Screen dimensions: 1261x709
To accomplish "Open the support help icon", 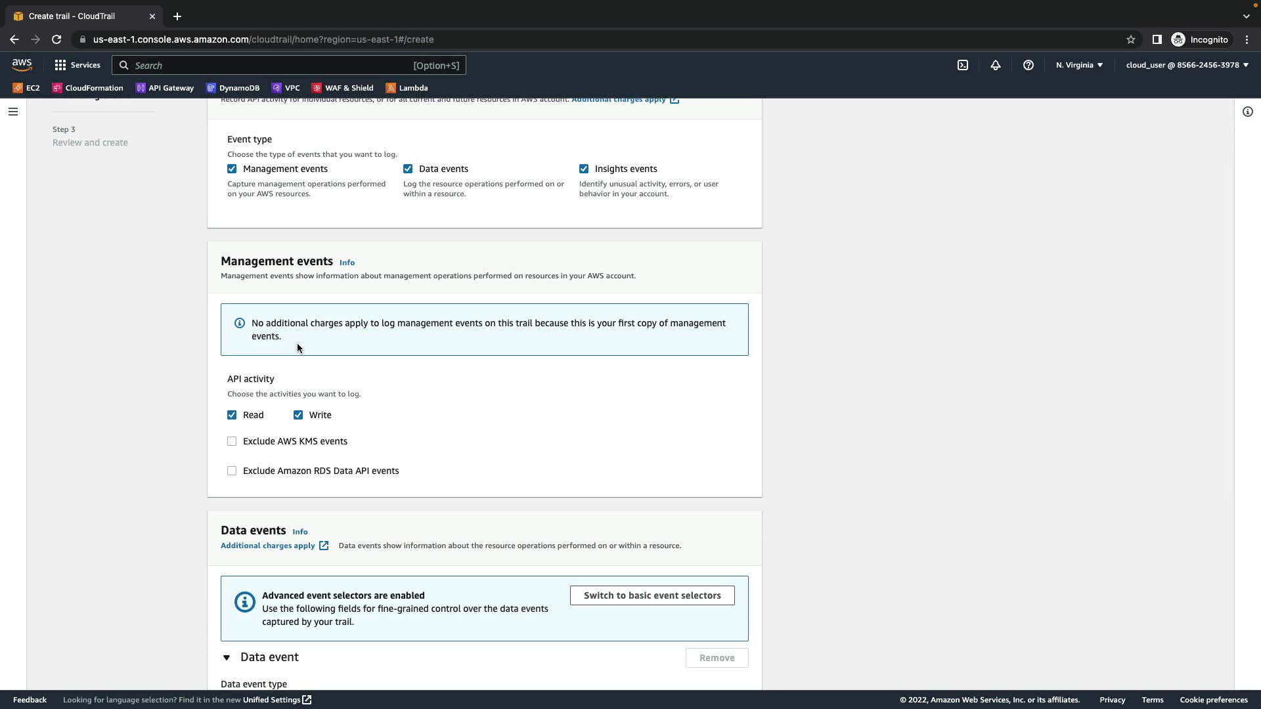I will [1028, 65].
